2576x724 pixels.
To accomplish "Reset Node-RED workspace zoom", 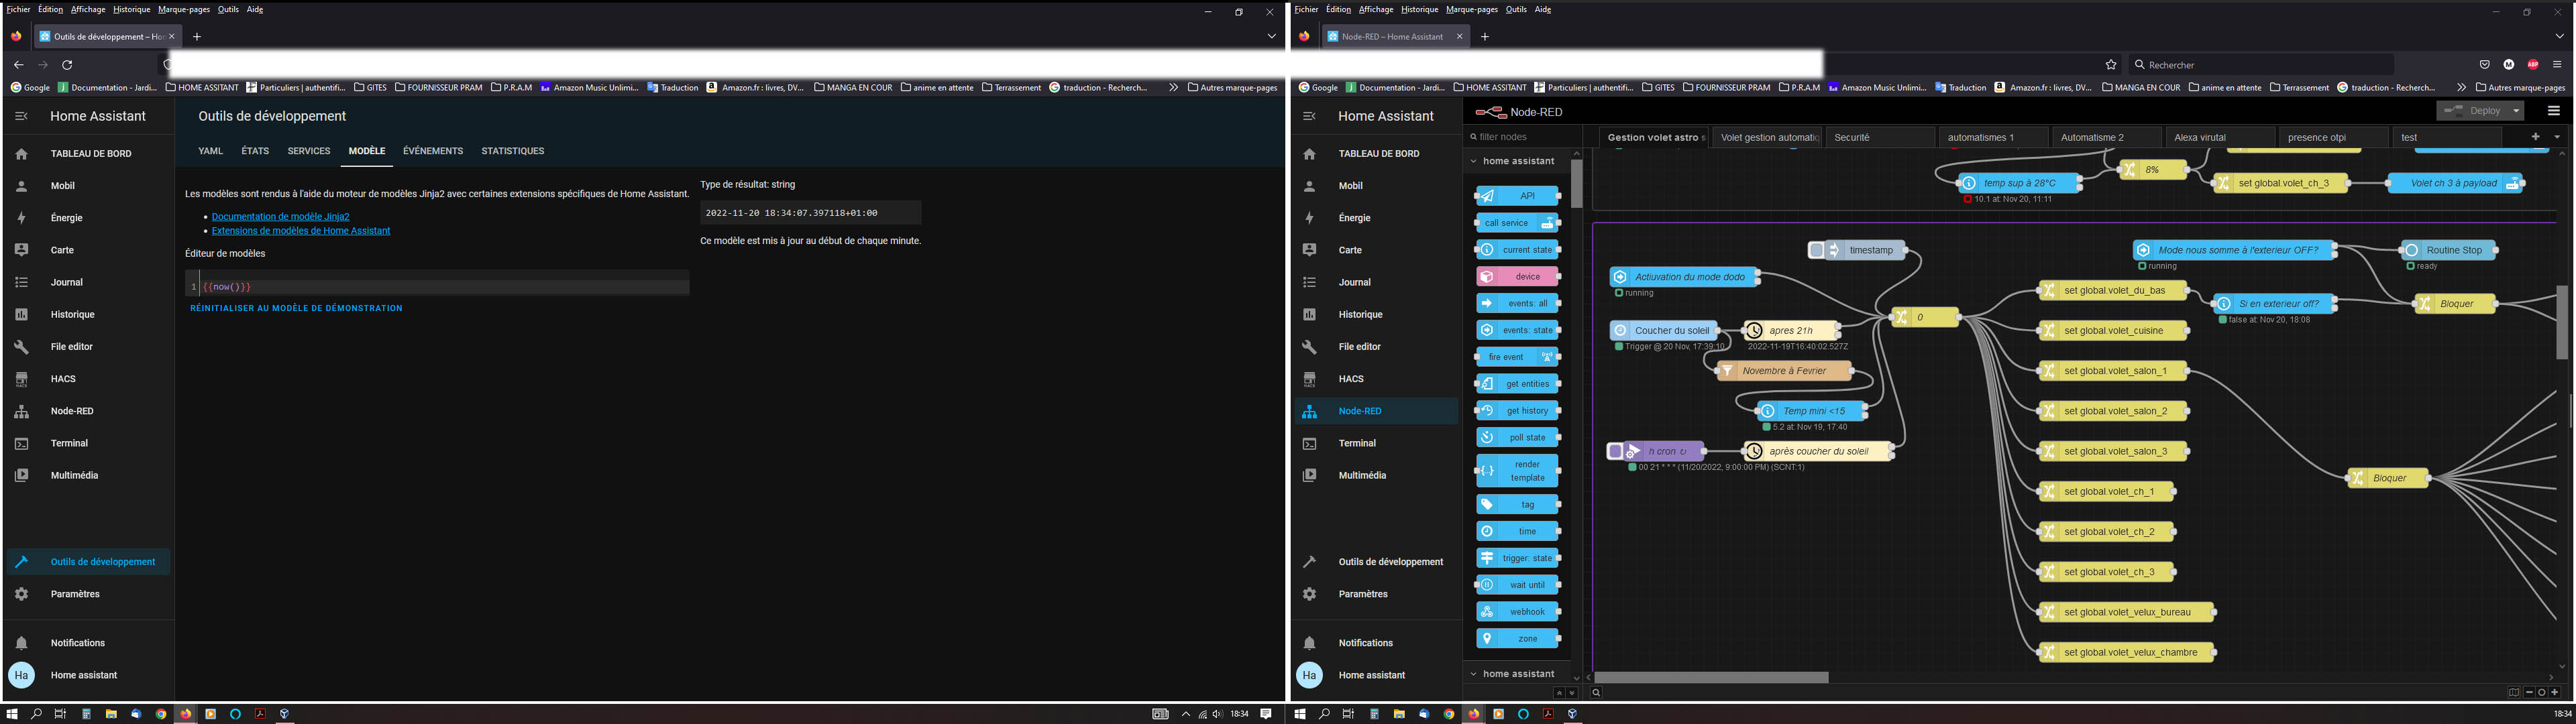I will (x=2541, y=692).
